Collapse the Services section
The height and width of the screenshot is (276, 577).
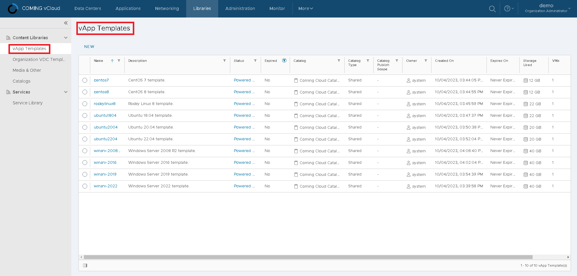pyautogui.click(x=66, y=92)
